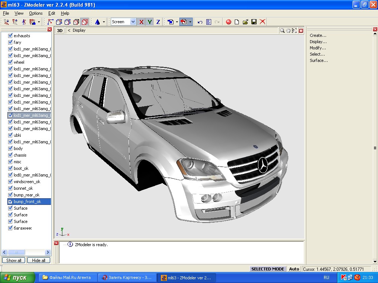This screenshot has height=283, width=378.
Task: Click the blue cone pivot icon
Action: point(97,22)
